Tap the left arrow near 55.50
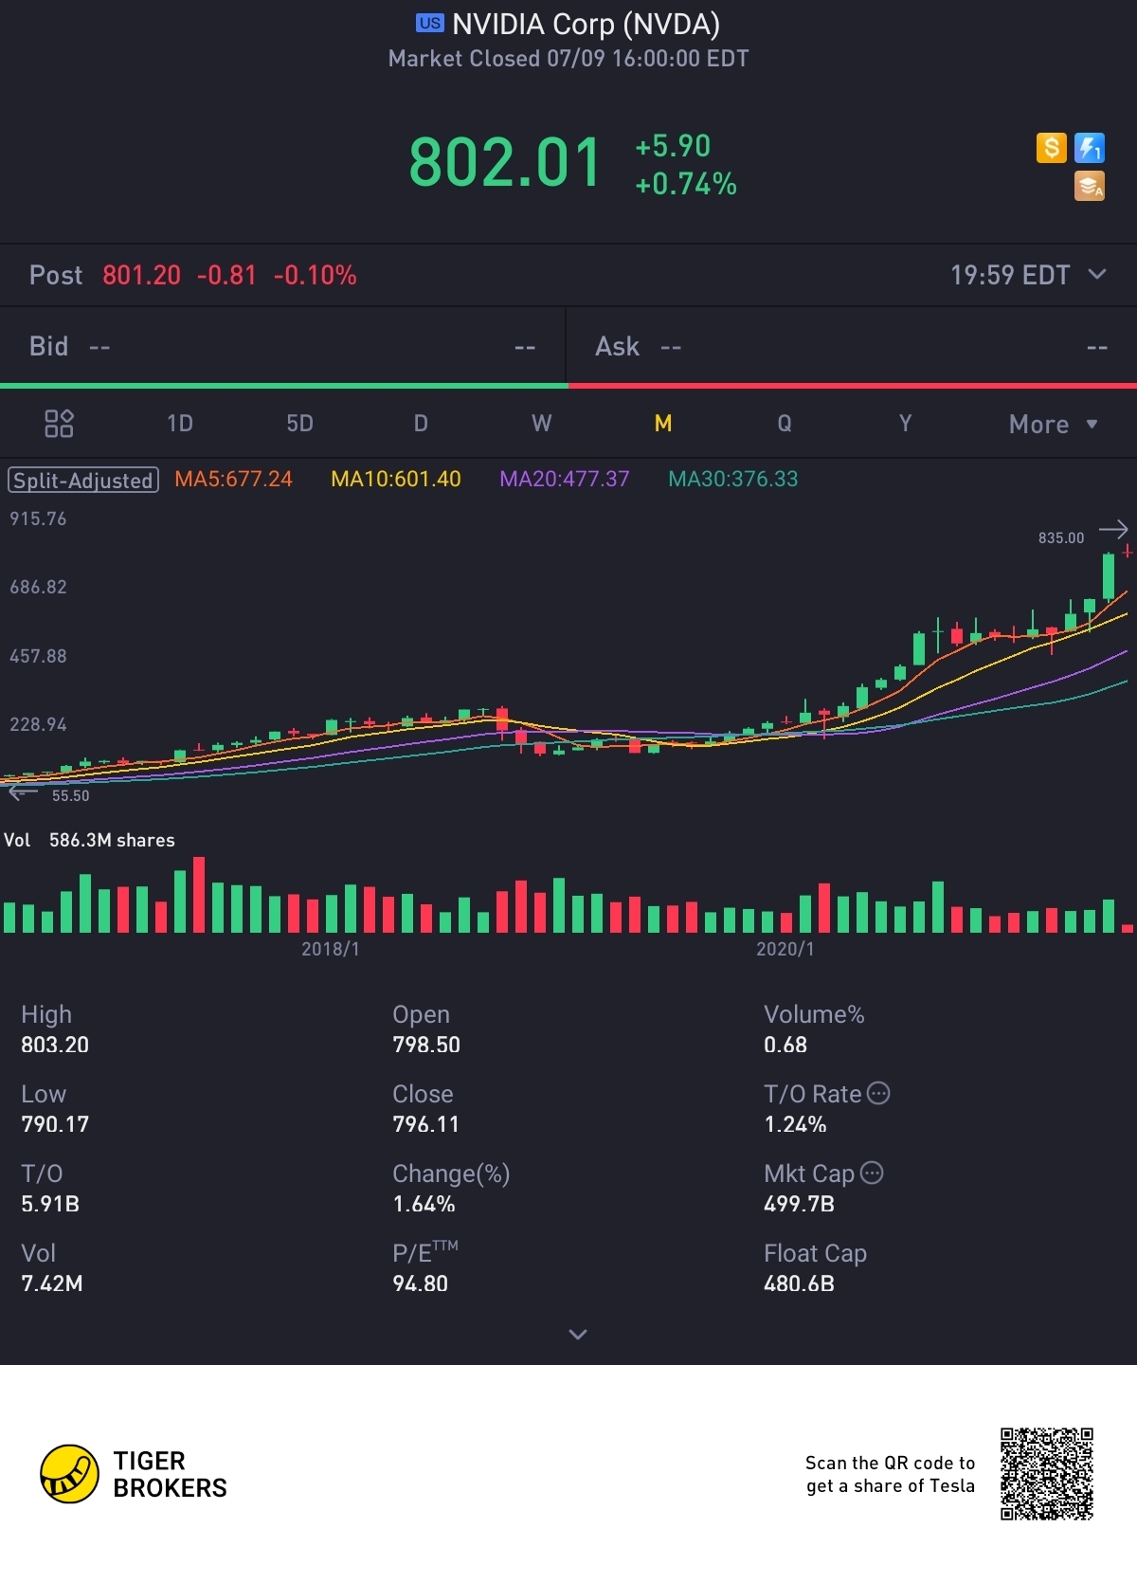Image resolution: width=1137 pixels, height=1583 pixels. pos(23,792)
